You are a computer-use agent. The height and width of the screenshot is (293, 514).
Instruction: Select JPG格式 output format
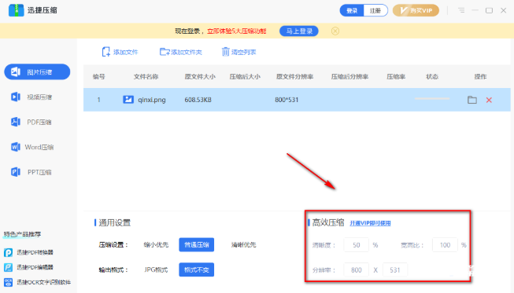pos(156,269)
